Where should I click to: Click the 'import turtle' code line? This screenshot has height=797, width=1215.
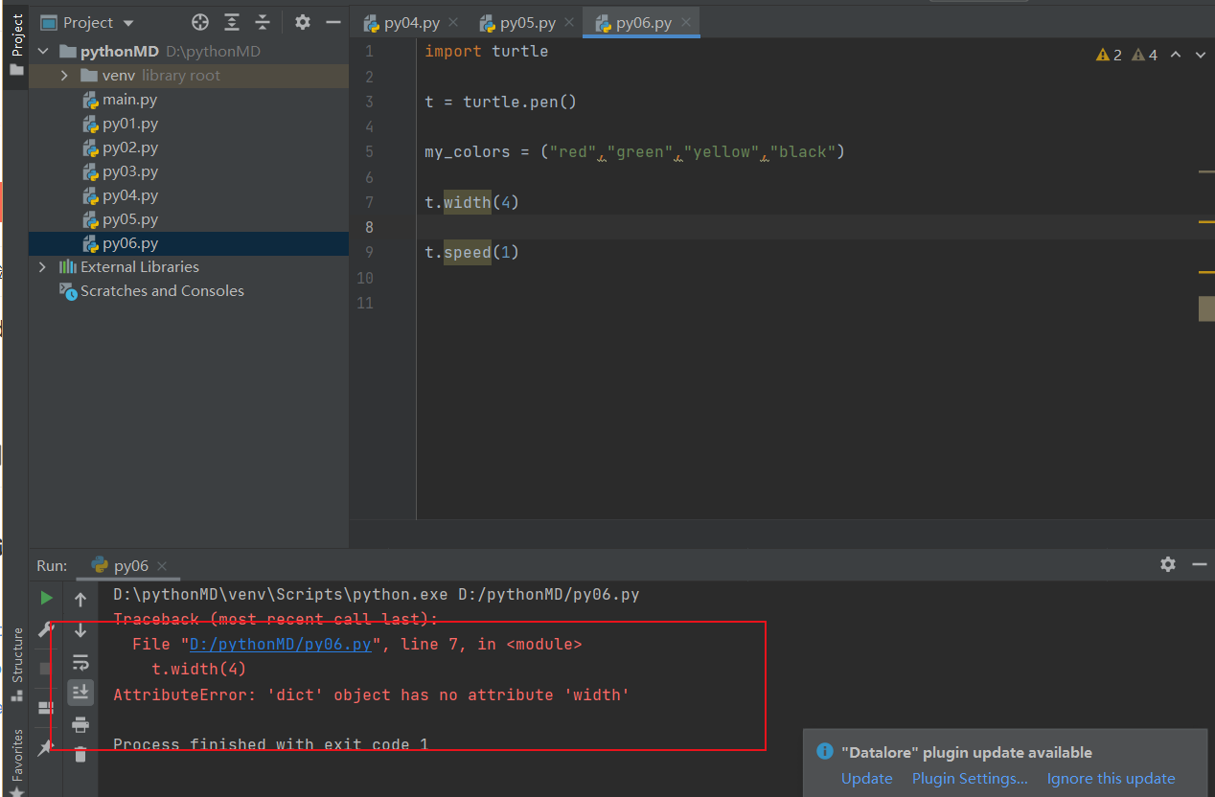(x=487, y=52)
